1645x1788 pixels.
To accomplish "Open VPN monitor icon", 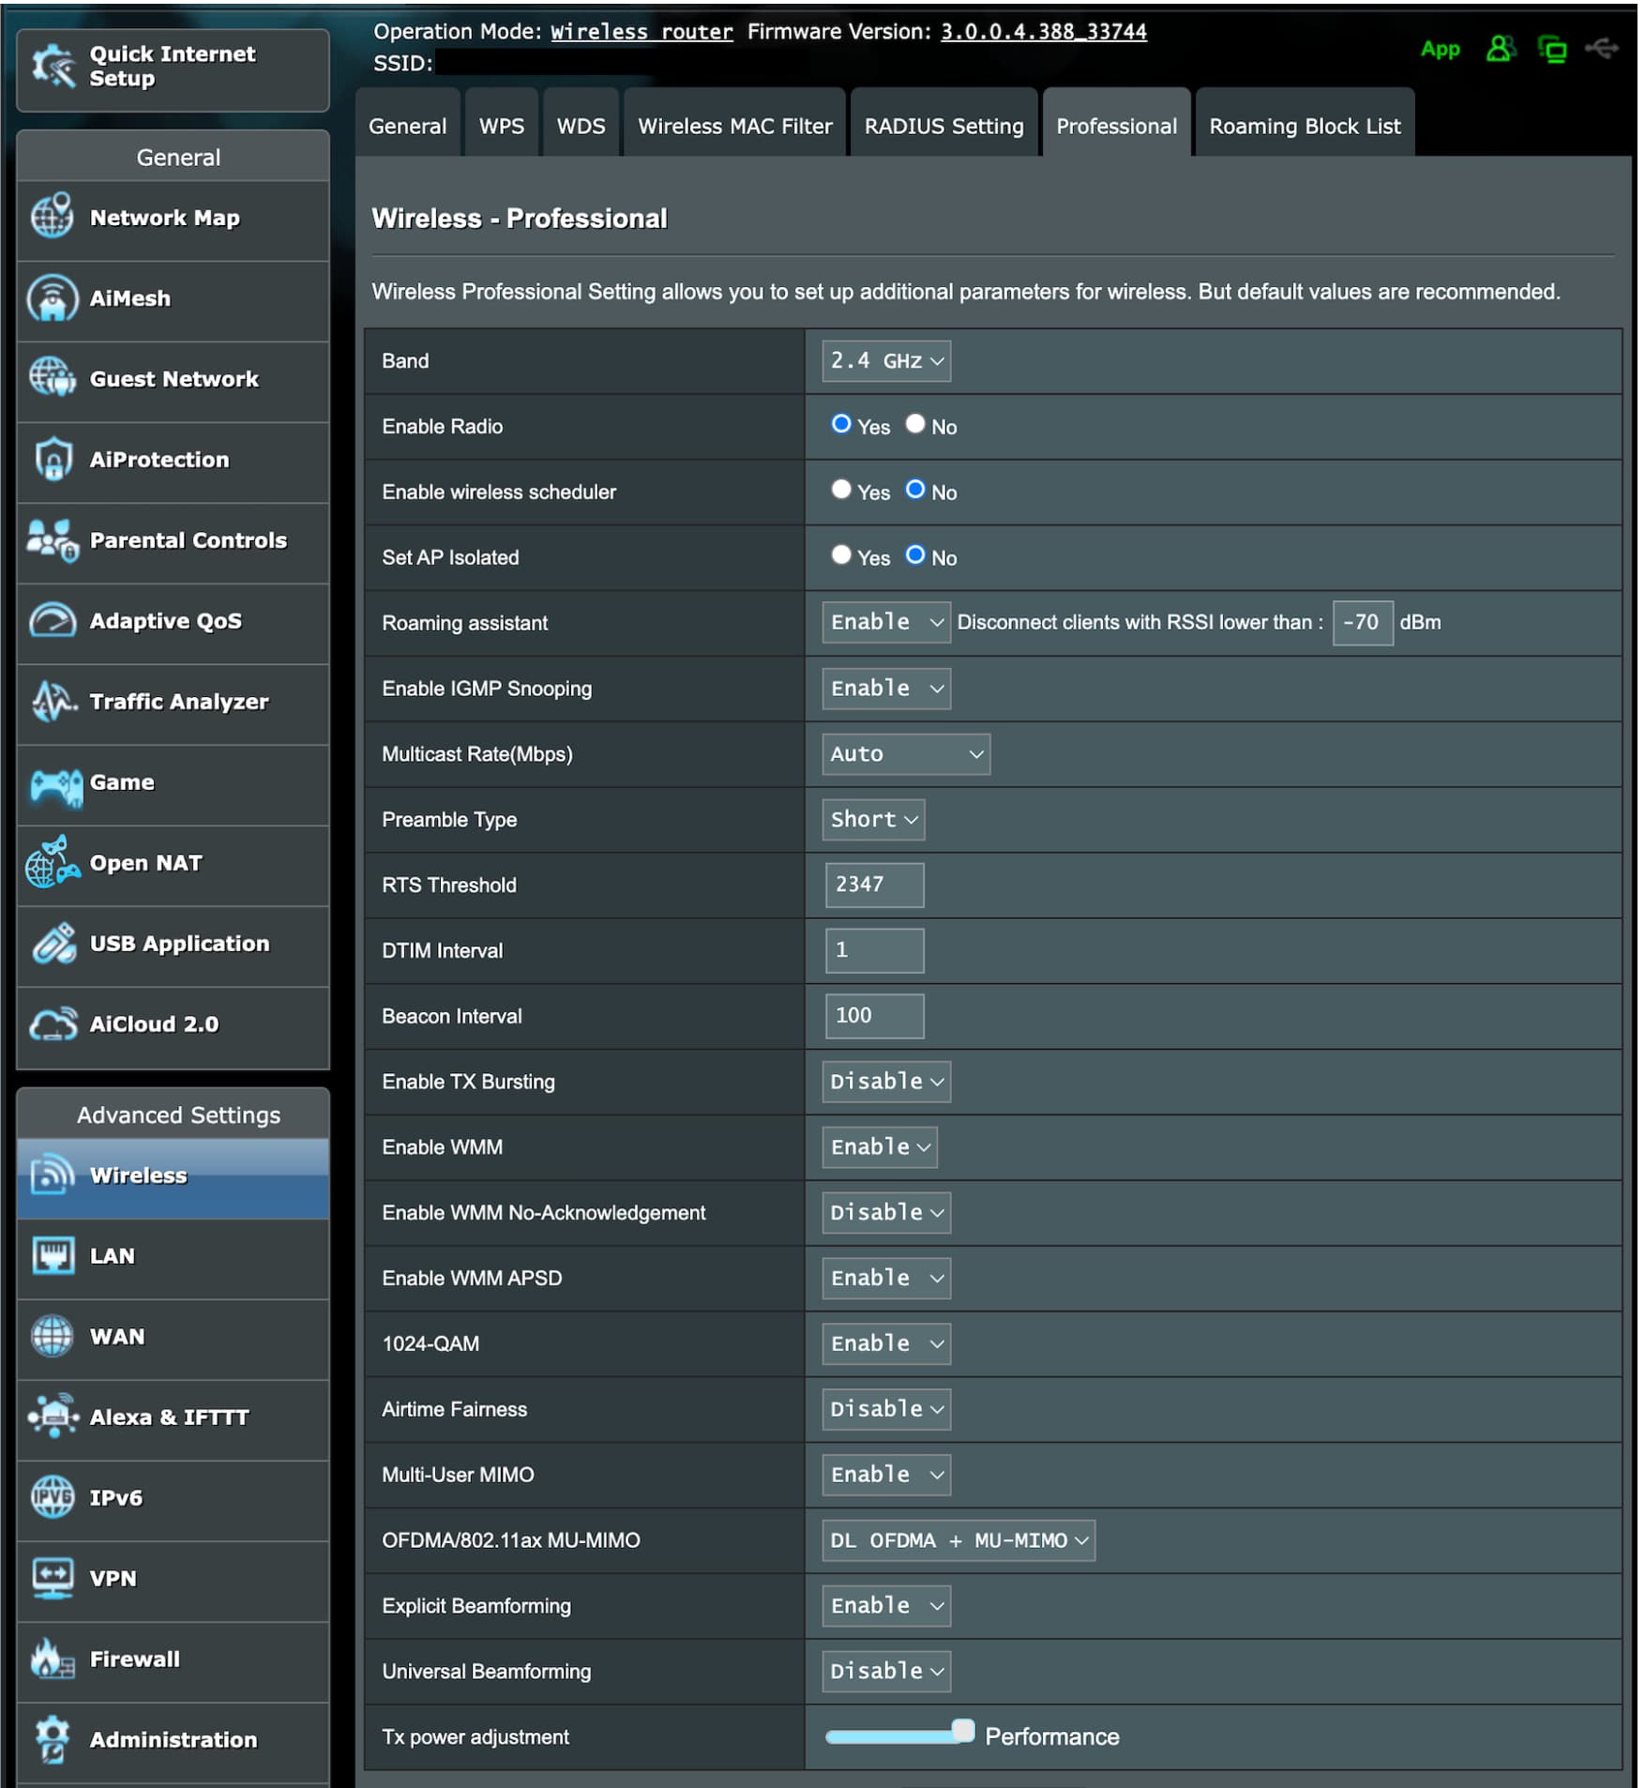I will tap(53, 1578).
